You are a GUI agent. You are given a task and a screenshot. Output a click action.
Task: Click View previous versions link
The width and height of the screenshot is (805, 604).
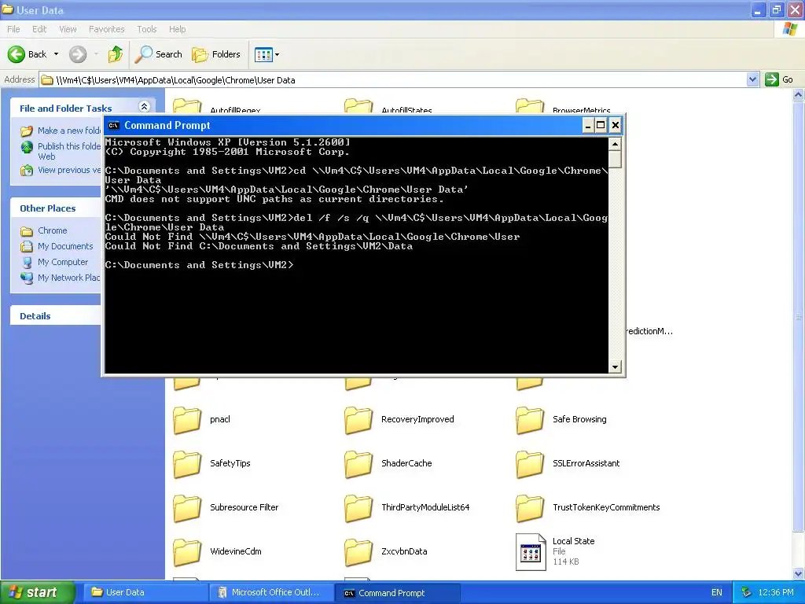coord(69,170)
